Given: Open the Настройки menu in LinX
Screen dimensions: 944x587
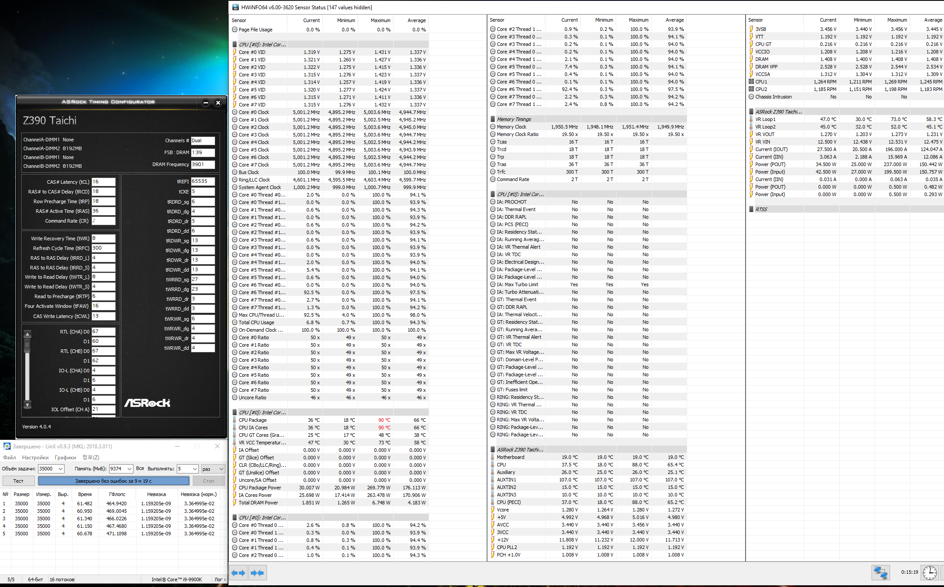Looking at the screenshot, I should (x=35, y=458).
